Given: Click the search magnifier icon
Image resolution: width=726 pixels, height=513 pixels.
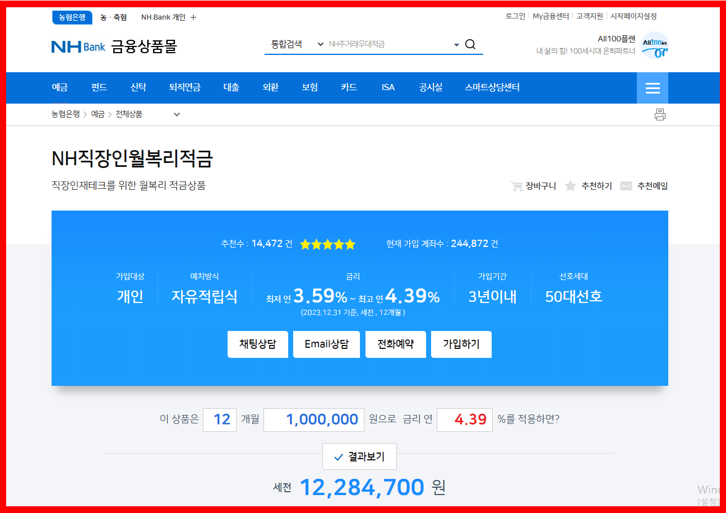Looking at the screenshot, I should coord(470,44).
